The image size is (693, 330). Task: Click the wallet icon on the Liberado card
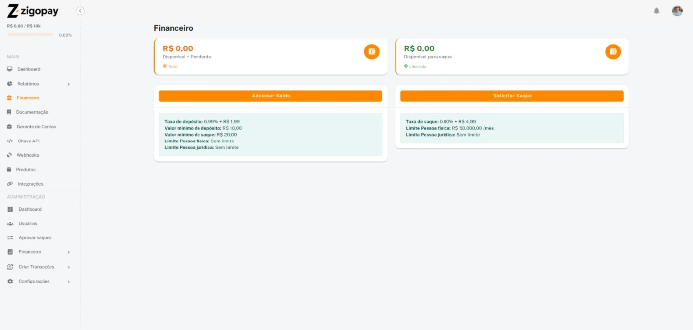tap(613, 51)
